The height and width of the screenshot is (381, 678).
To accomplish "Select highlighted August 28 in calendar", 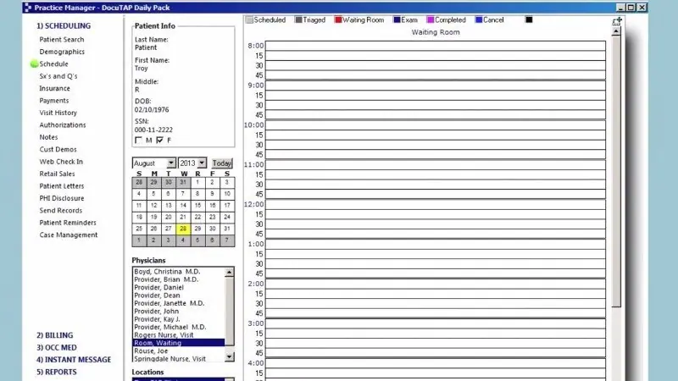I will point(183,229).
